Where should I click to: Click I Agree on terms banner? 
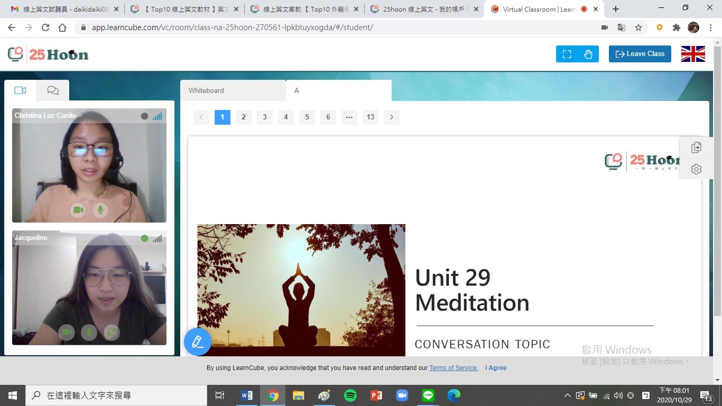[x=496, y=368]
